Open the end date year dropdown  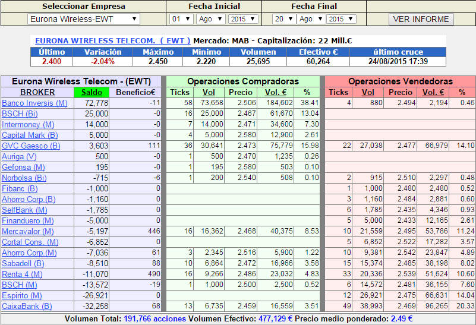[341, 19]
